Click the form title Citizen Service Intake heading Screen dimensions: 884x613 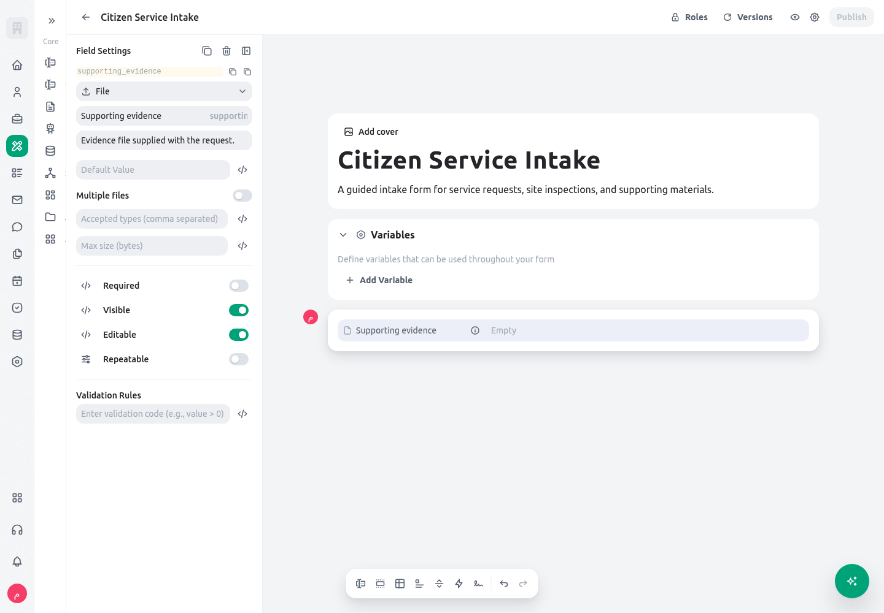click(x=469, y=161)
